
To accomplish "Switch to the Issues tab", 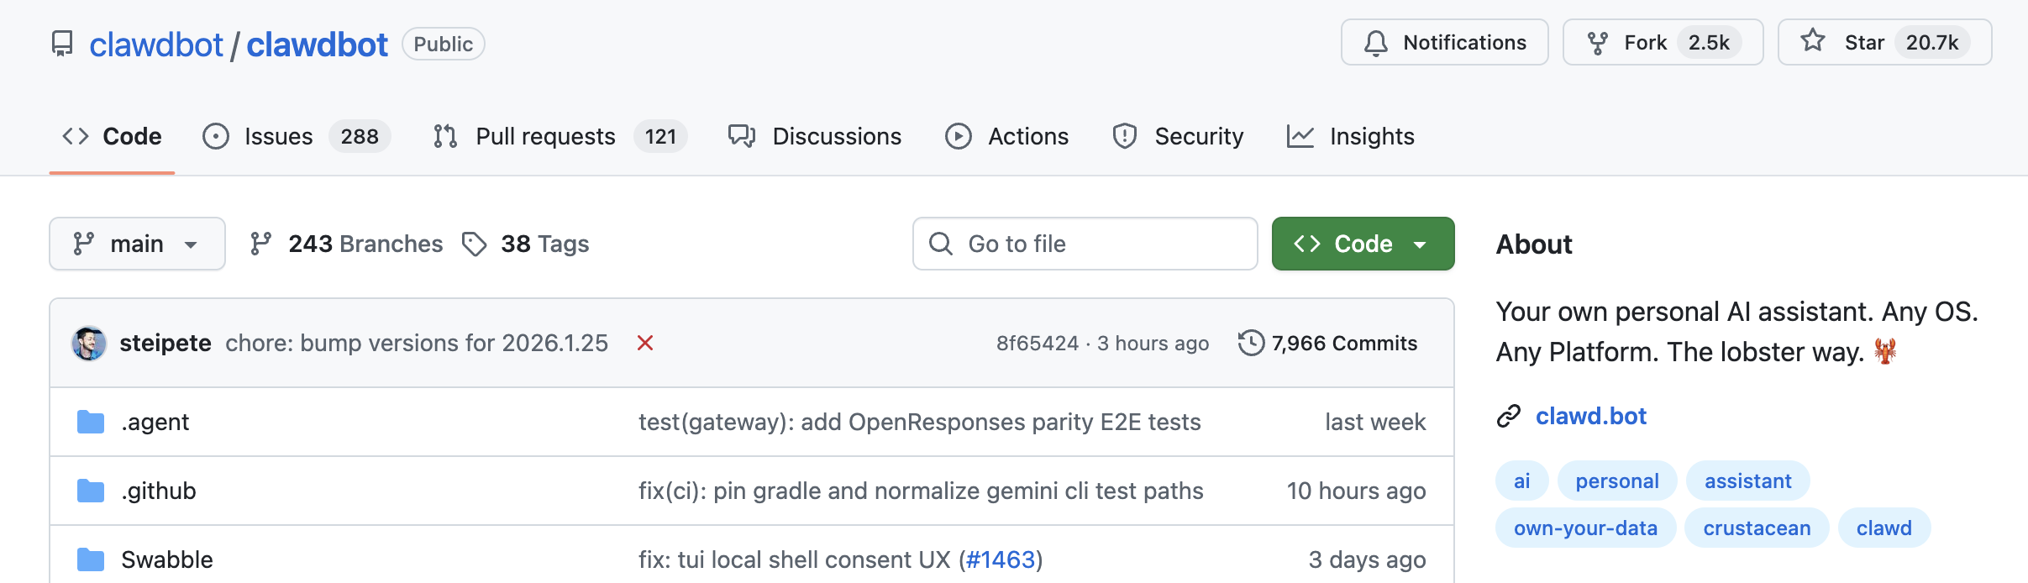I will pos(296,136).
